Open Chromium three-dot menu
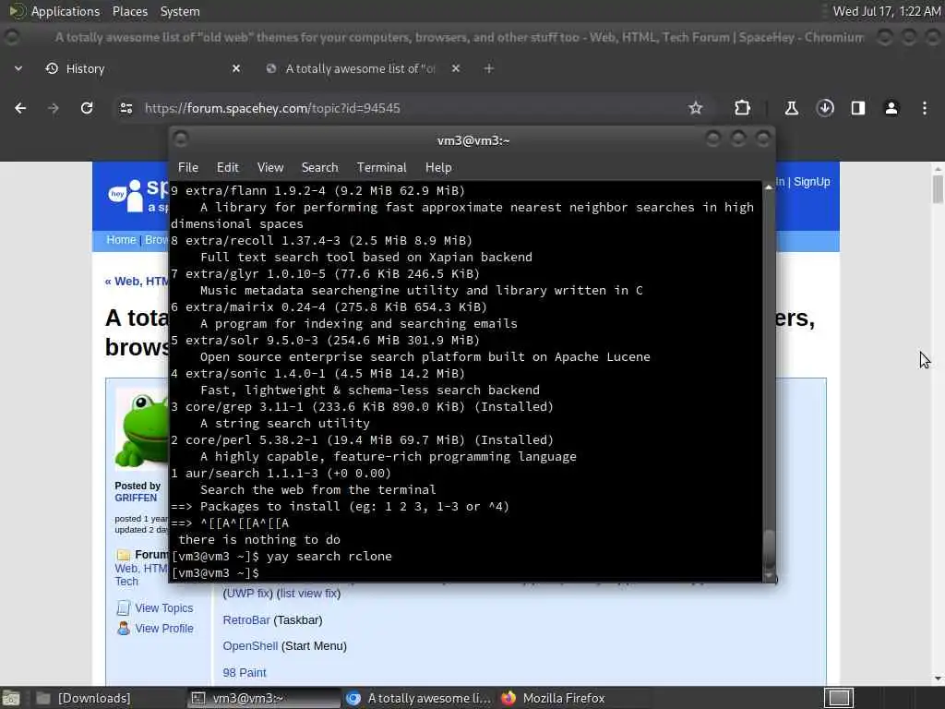Viewport: 945px width, 709px height. point(925,108)
